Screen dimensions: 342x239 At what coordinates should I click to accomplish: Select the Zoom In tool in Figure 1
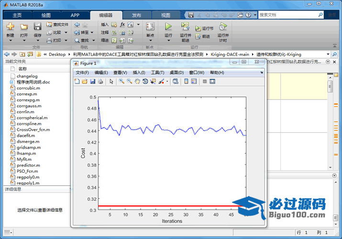click(x=121, y=81)
